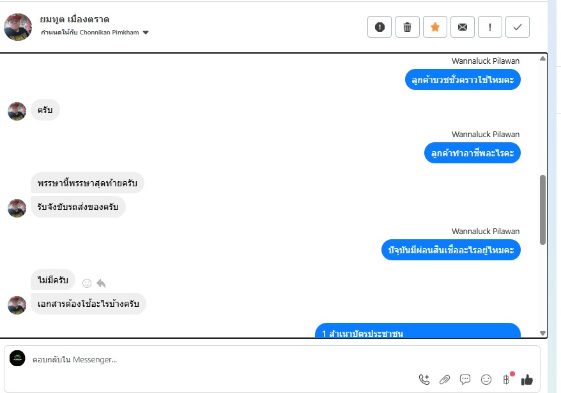Open the payment request baht icon
Screen dimensions: 561x393
(506, 380)
